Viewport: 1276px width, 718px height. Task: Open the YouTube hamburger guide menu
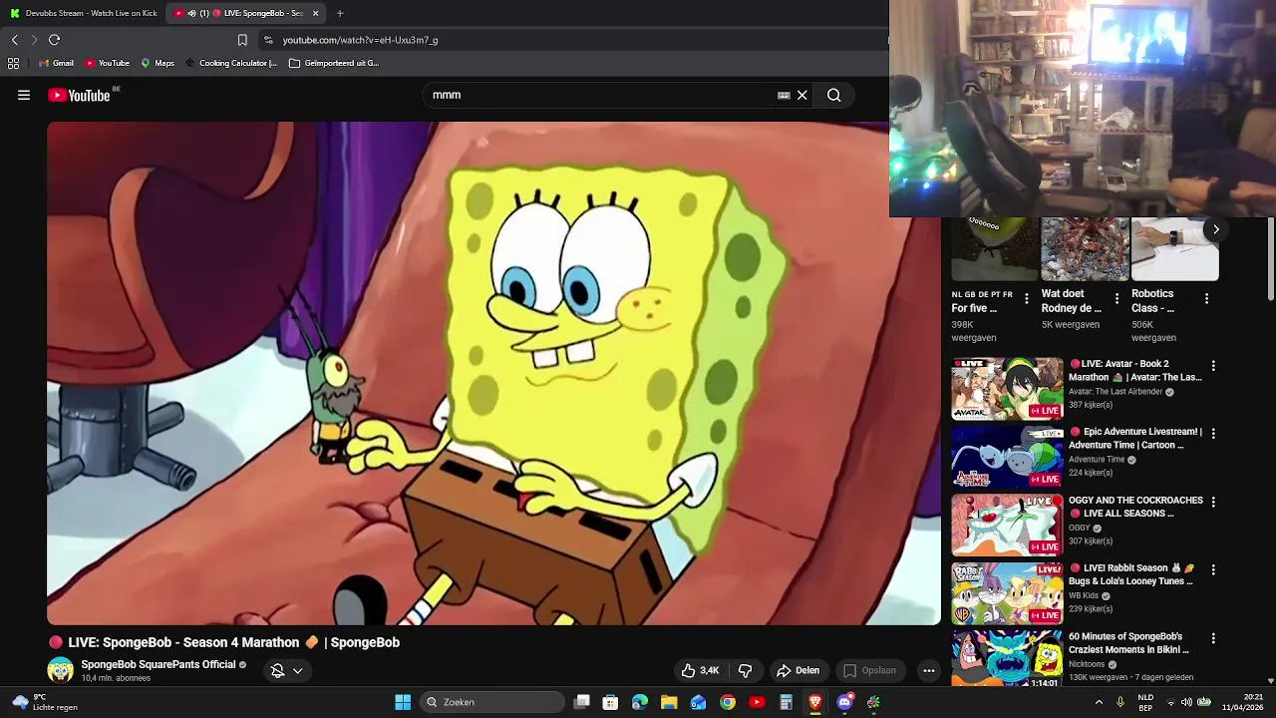24,96
